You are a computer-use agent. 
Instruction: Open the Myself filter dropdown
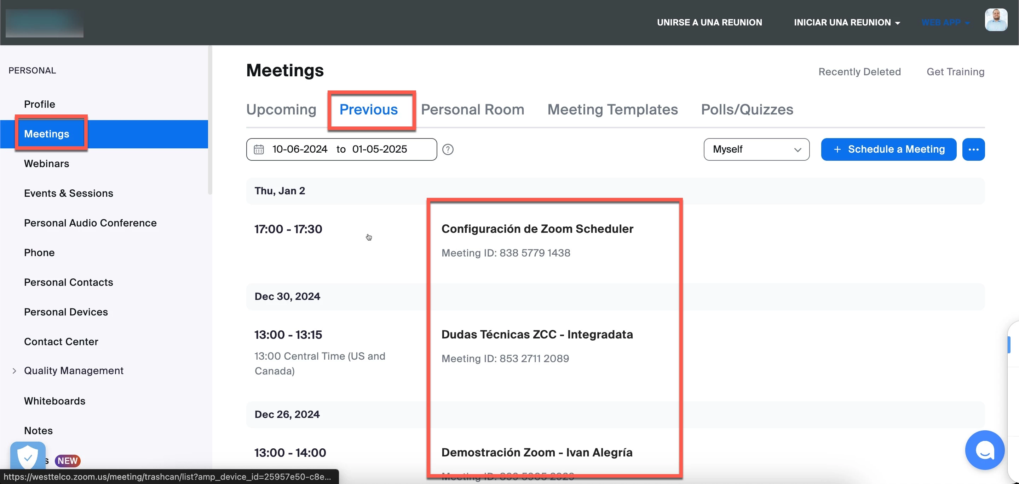(756, 149)
